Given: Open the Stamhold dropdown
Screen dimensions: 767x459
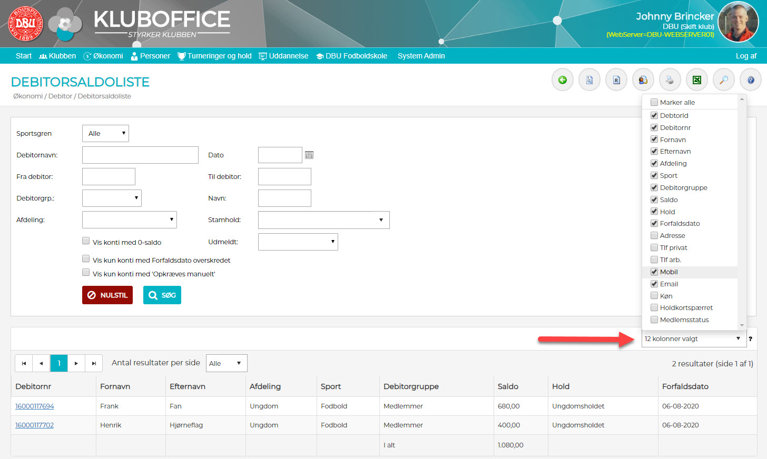Looking at the screenshot, I should [324, 220].
